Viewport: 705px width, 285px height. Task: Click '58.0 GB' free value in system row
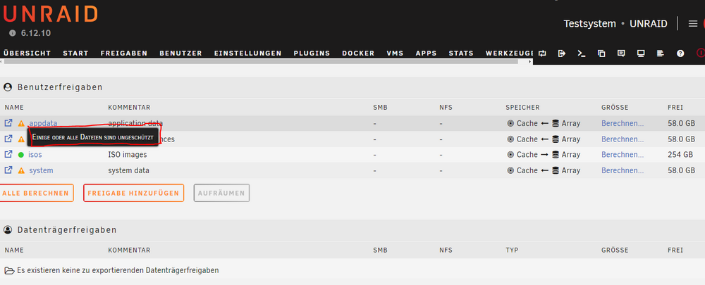(681, 170)
